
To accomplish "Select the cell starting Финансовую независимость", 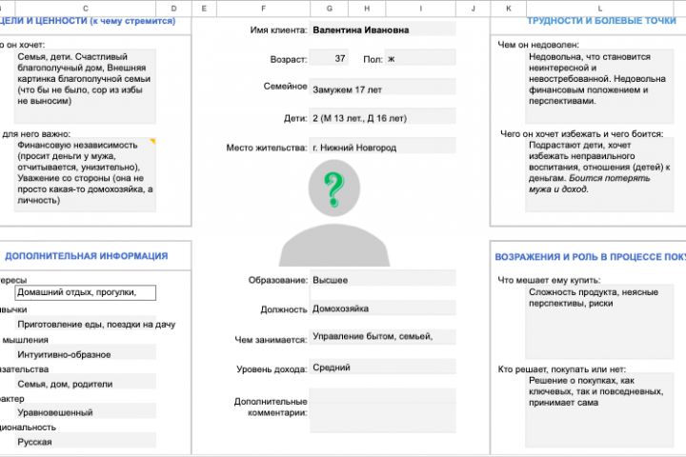I will 86,175.
